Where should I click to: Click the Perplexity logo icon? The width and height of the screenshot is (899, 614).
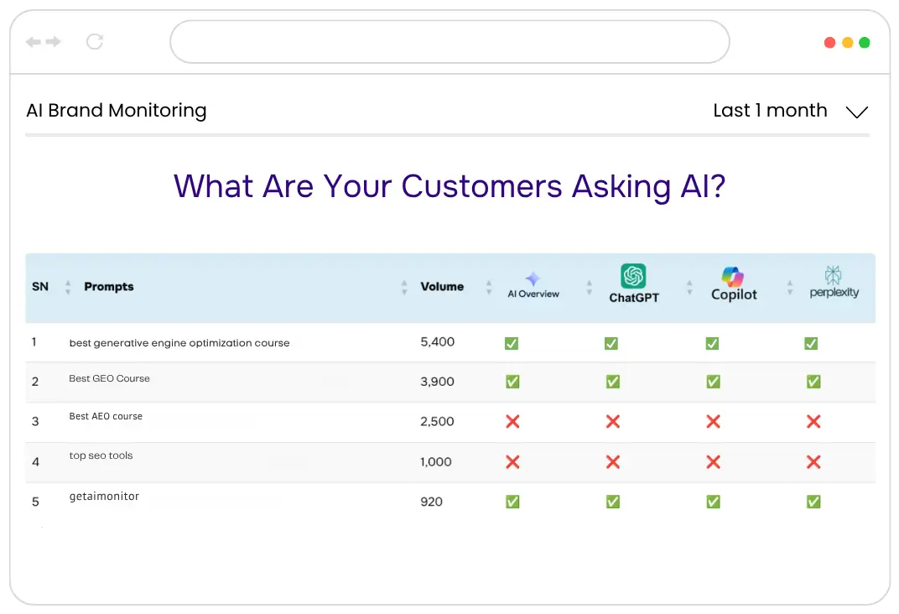tap(833, 275)
